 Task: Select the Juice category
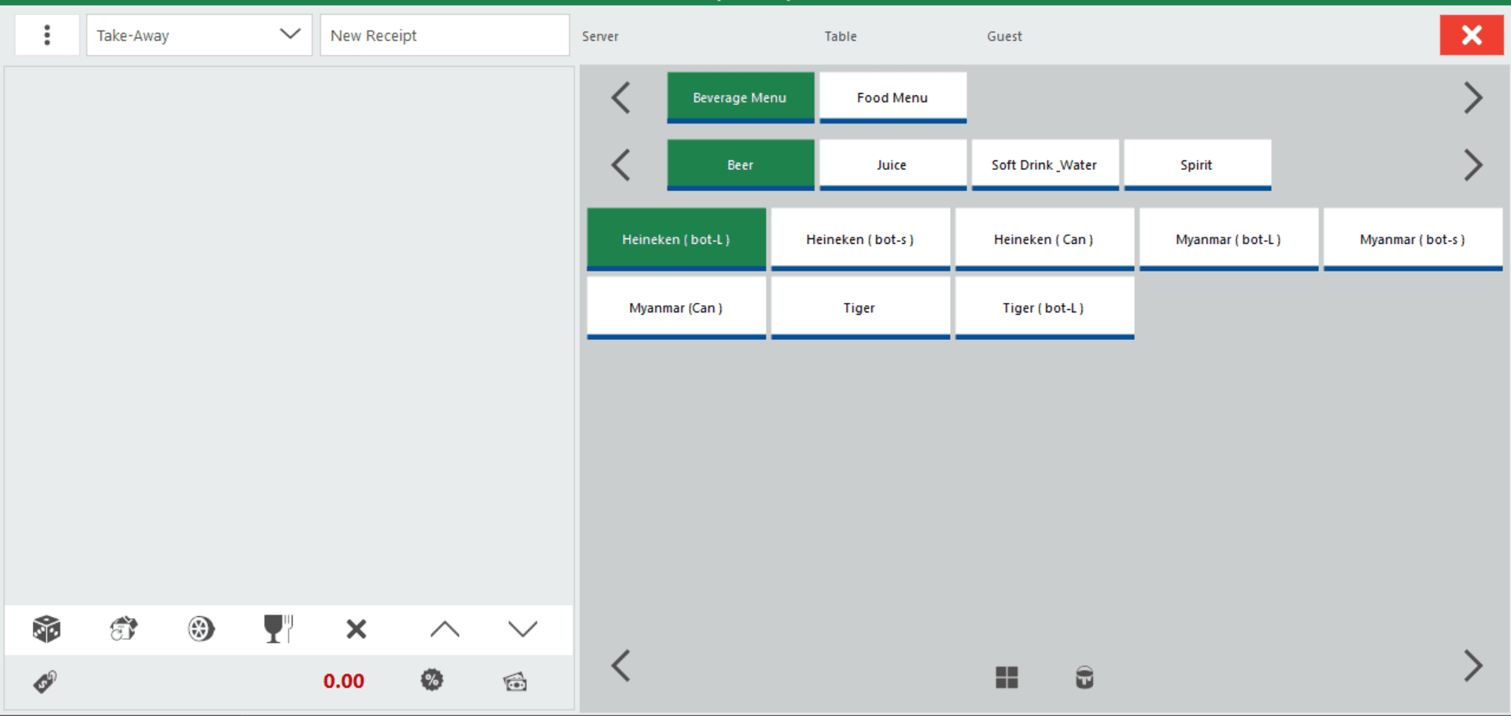pyautogui.click(x=893, y=165)
